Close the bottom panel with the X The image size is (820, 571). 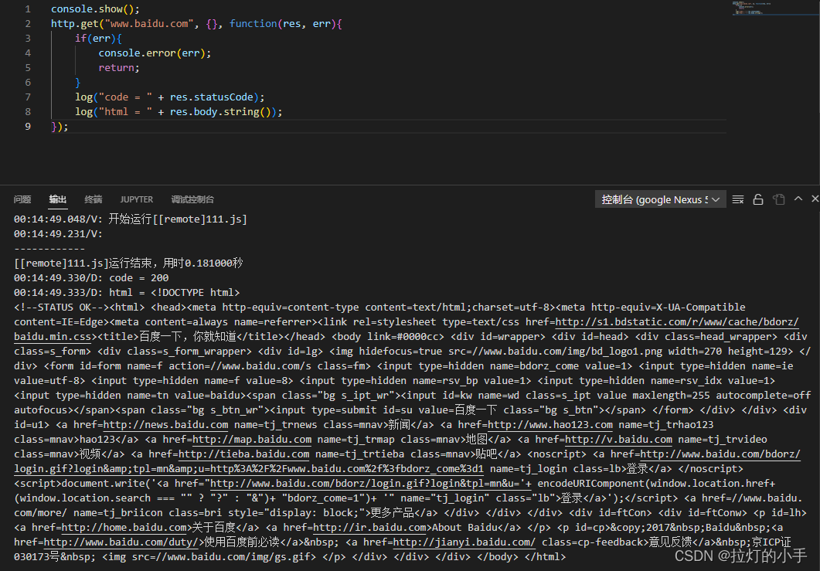pos(815,199)
